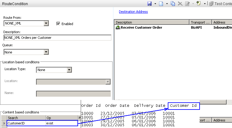Click the Edit document pencil icon
The image size is (232, 128).
coord(187,4)
